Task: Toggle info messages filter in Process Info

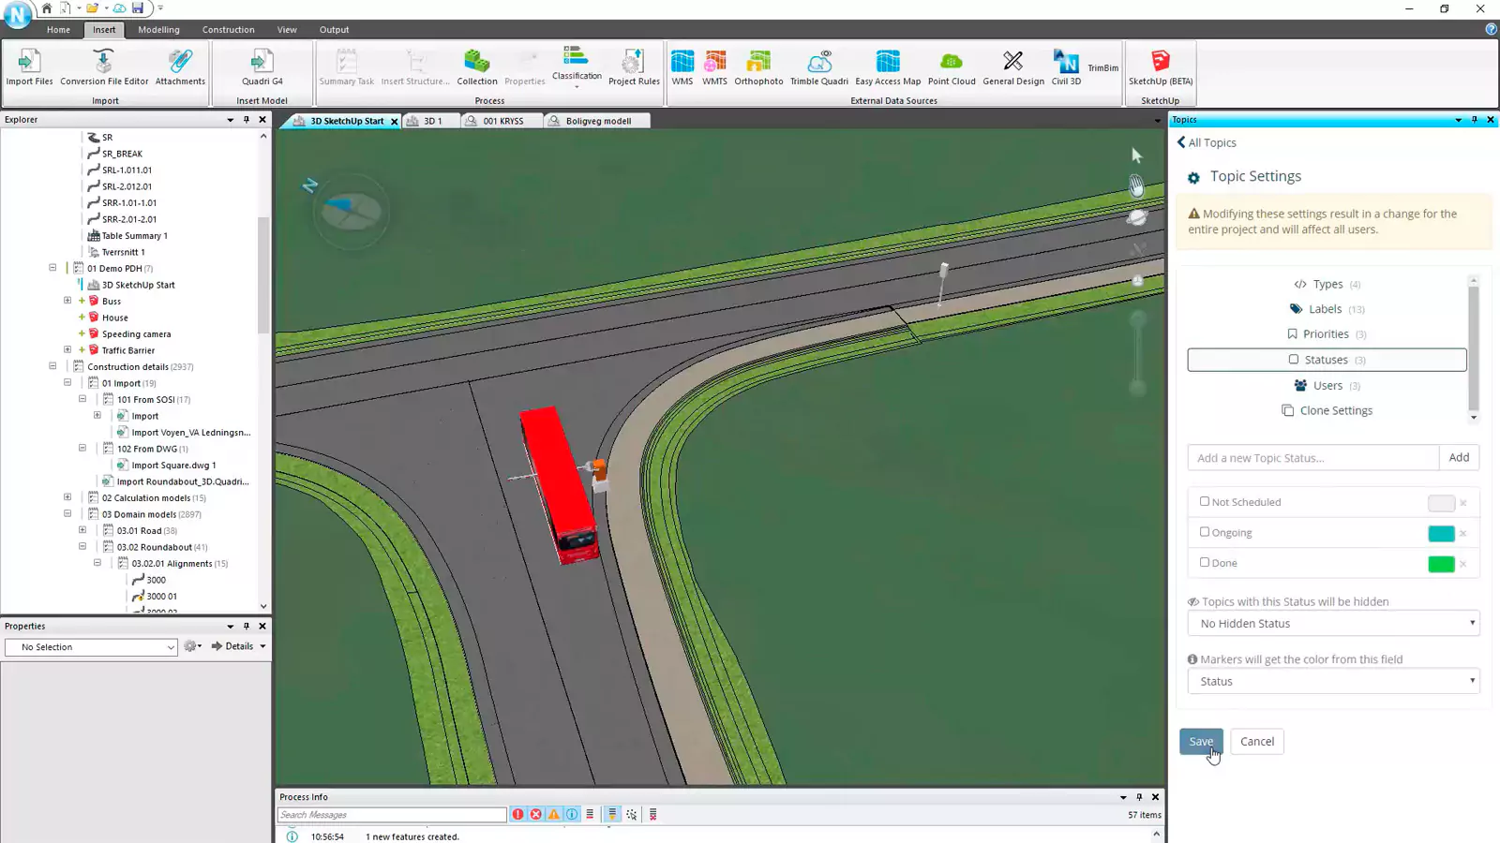Action: 571,814
